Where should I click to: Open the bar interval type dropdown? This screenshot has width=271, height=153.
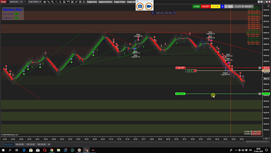click(35, 2)
